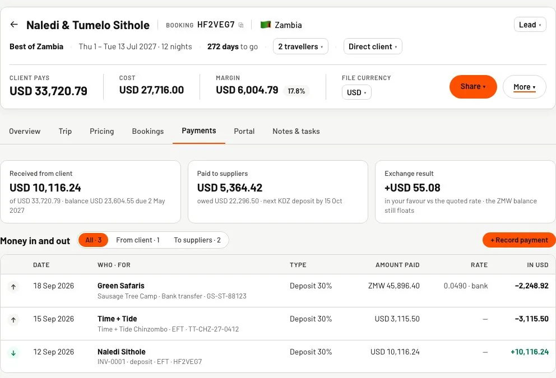Image resolution: width=556 pixels, height=378 pixels.
Task: Open the Notes & tasks tab
Action: point(296,131)
